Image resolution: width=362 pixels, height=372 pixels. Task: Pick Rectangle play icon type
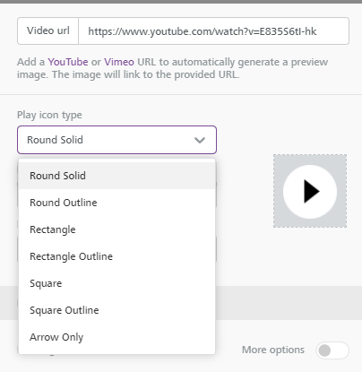[x=116, y=229]
